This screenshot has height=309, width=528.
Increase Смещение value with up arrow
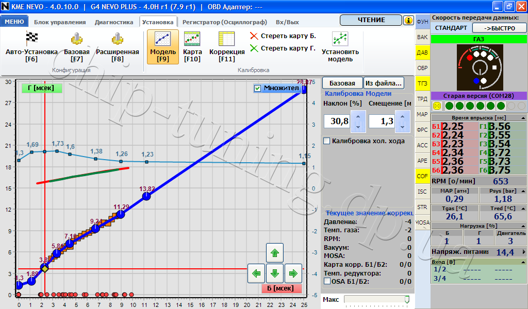click(402, 117)
